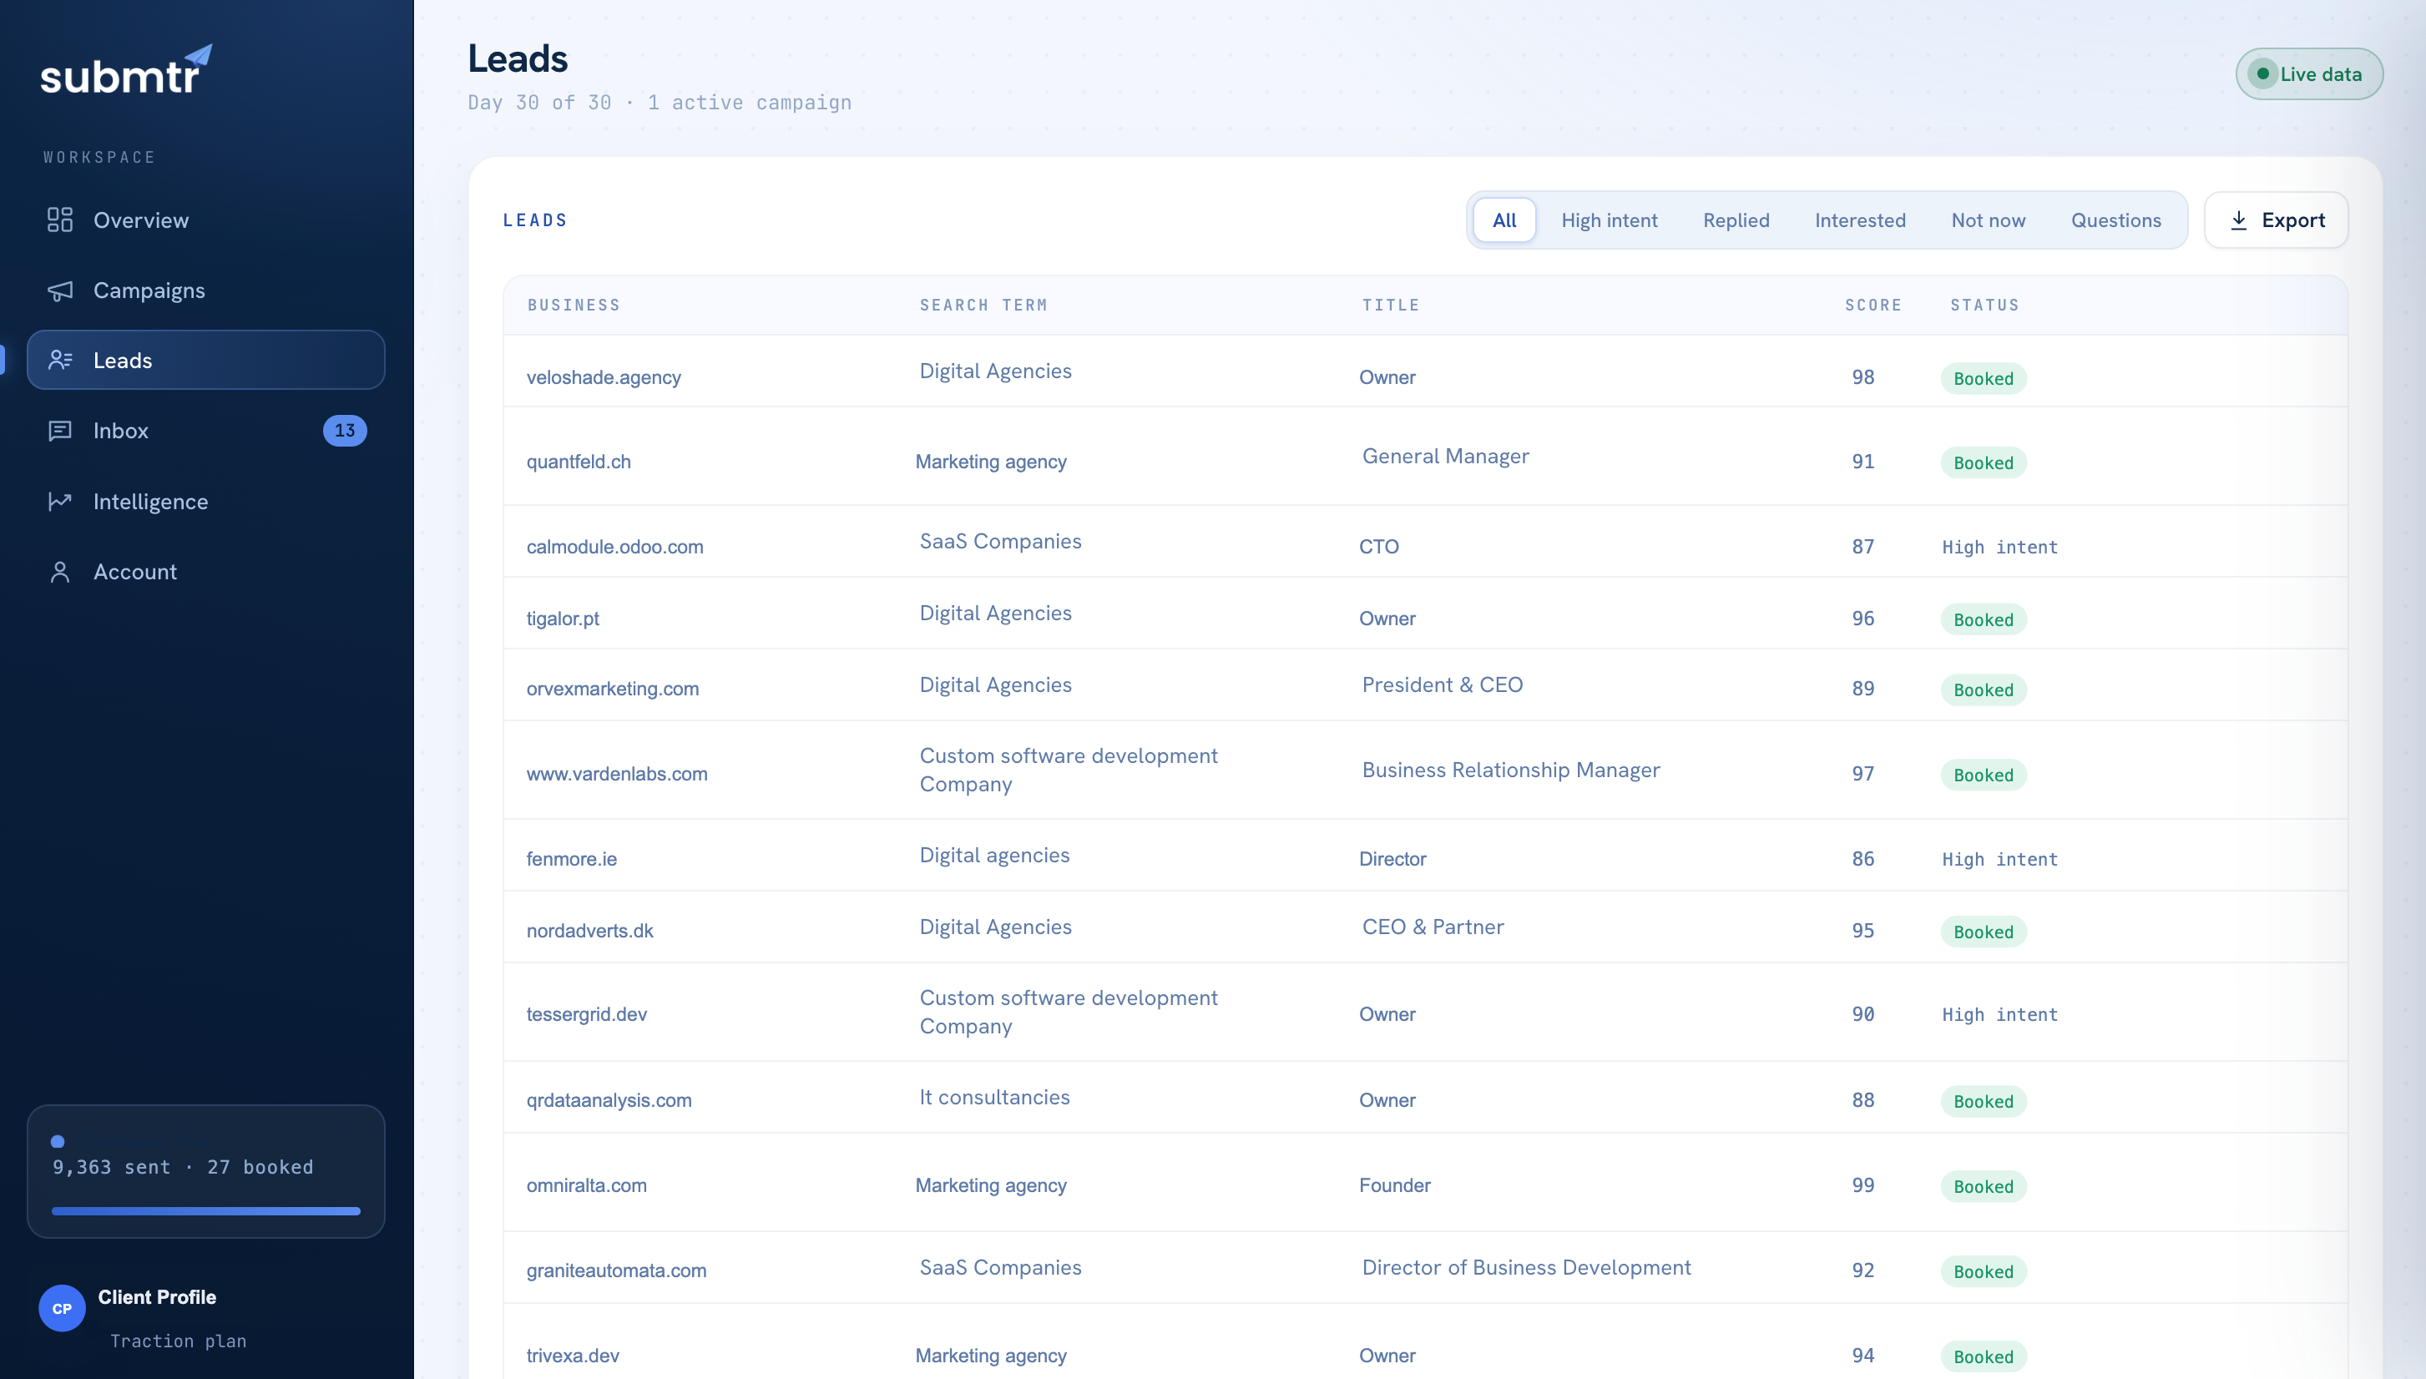Screen dimensions: 2426x1379
Task: Filter leads by Not now
Action: coord(1988,220)
